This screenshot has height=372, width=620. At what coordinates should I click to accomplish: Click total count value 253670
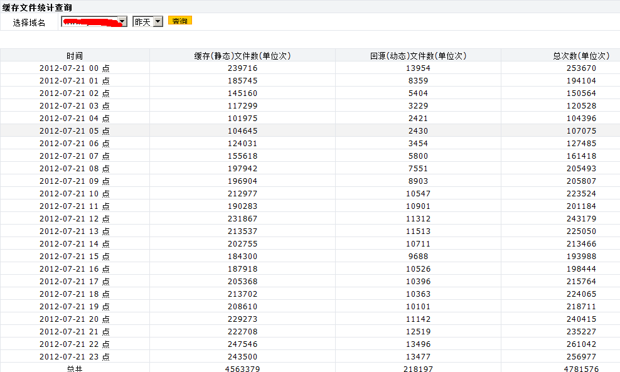(x=581, y=68)
